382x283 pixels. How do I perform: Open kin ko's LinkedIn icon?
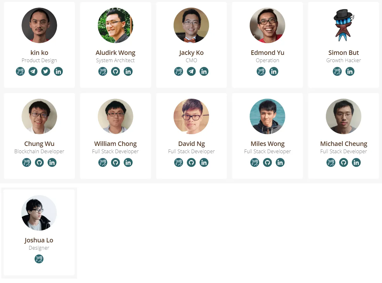pyautogui.click(x=58, y=71)
